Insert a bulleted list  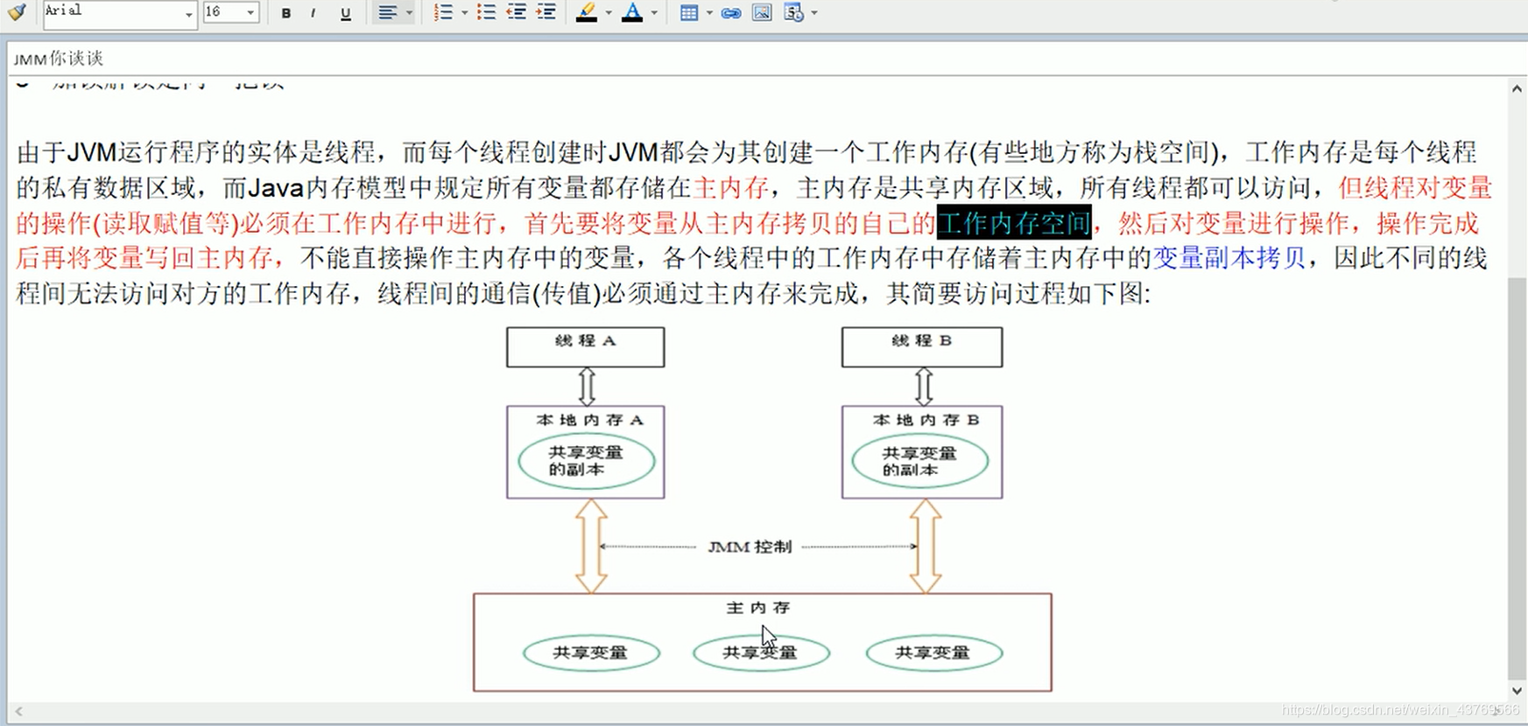(486, 13)
